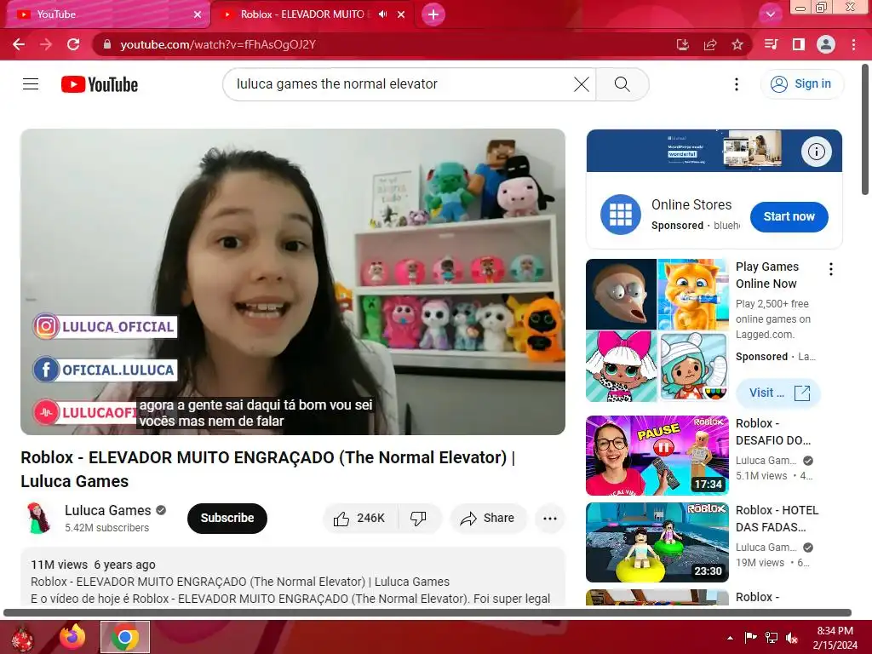Bookmark this page with the star icon
872x654 pixels.
point(737,44)
